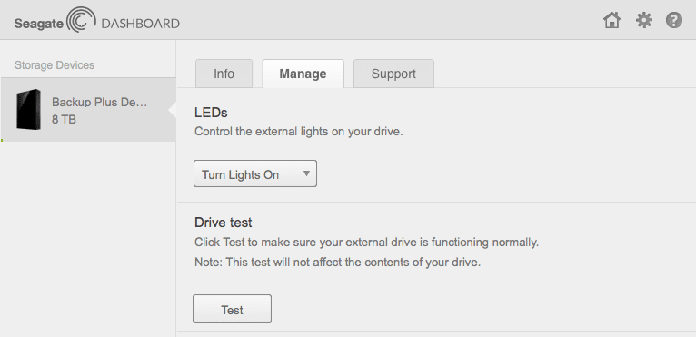
Task: Click the LEDs section heading
Action: point(211,113)
